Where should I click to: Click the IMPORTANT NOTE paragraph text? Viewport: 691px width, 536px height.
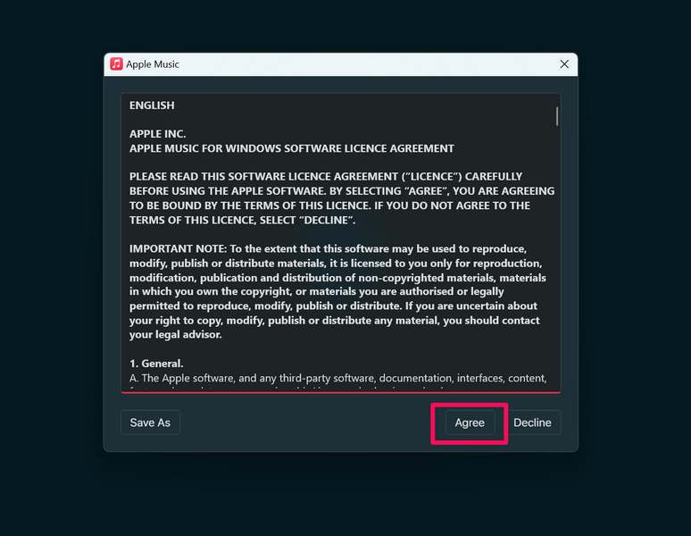(337, 291)
